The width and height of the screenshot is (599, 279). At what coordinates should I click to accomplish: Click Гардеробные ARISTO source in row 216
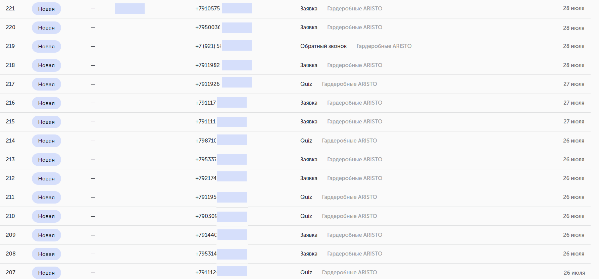(x=355, y=103)
